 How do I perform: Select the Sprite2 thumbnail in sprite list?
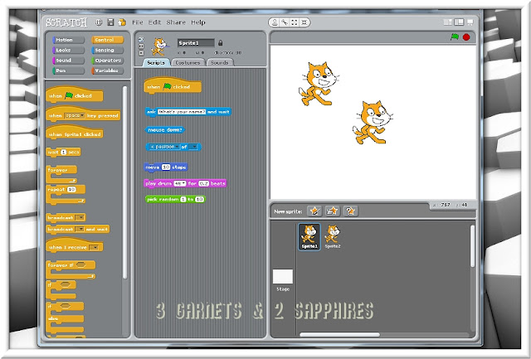(x=333, y=236)
